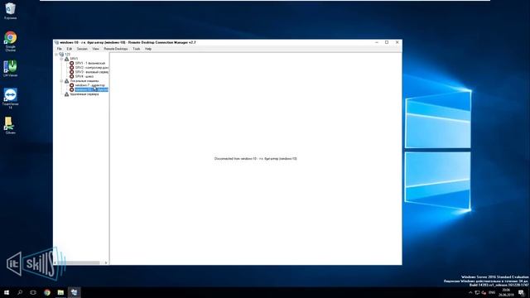Open the yellow folder desktop shortcut
Screen dimensions: 530x298
pos(10,125)
